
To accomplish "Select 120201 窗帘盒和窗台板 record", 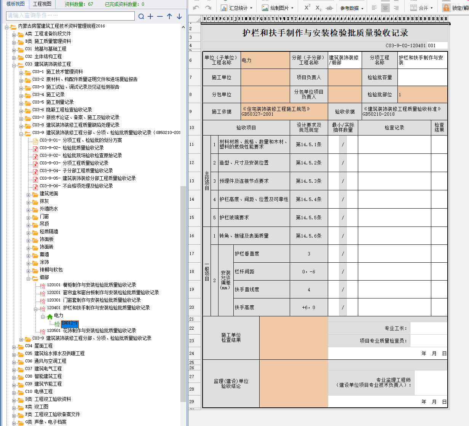I will pos(103,292).
